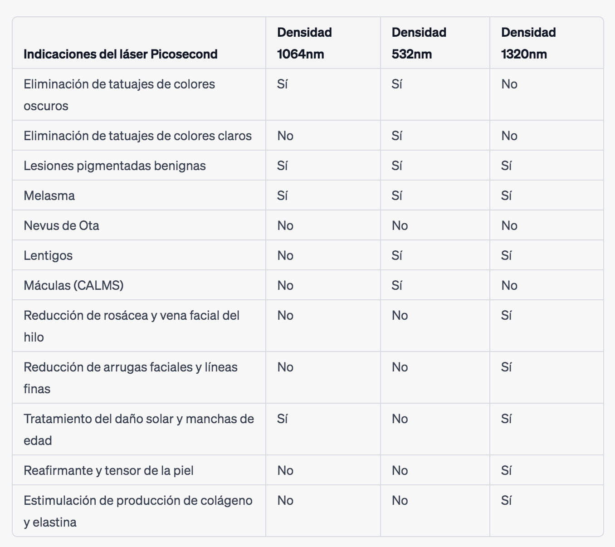Click the 'Densidad 1064nm' column header
The height and width of the screenshot is (547, 615).
(304, 43)
